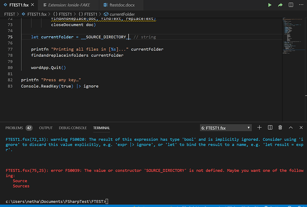
Task: Run the F# script with green play icon
Action: (269, 5)
